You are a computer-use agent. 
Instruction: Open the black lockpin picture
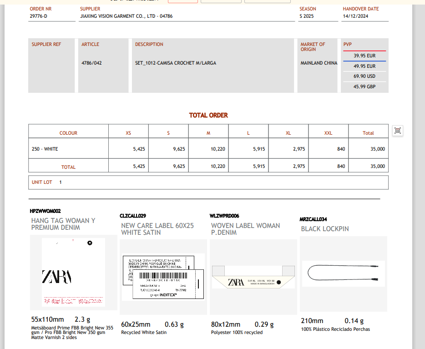point(344,273)
